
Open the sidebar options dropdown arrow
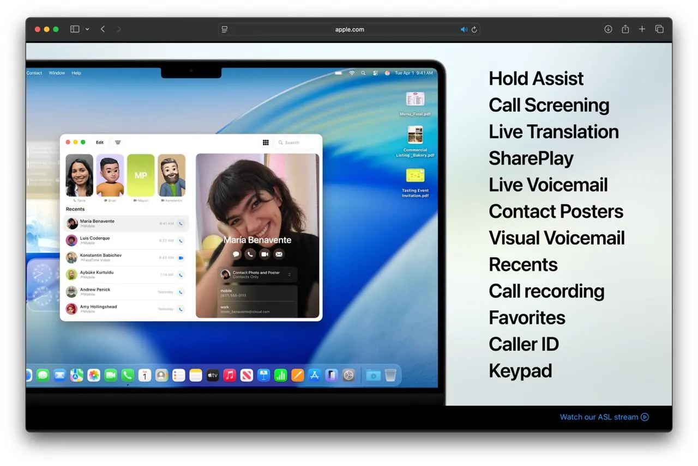click(87, 29)
